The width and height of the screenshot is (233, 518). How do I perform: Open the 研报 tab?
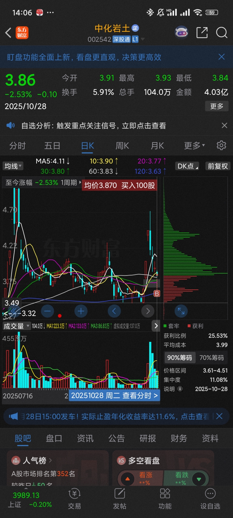click(x=148, y=438)
